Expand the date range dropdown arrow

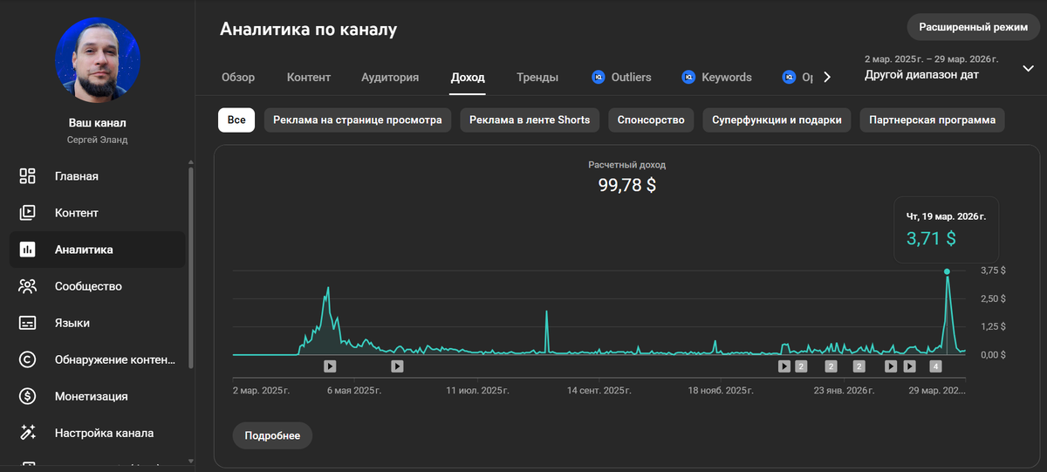[x=1027, y=70]
